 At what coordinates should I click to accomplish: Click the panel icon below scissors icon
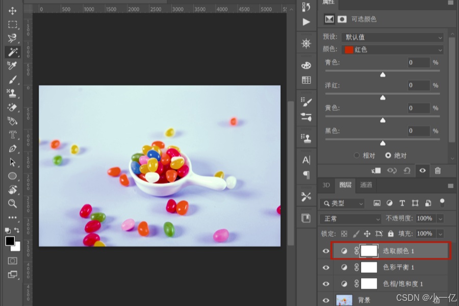click(306, 218)
